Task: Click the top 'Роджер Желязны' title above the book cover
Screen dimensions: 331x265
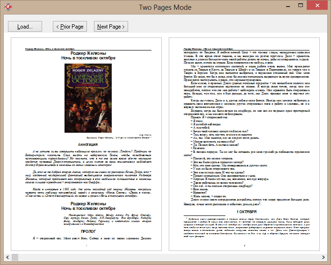Action: point(88,53)
